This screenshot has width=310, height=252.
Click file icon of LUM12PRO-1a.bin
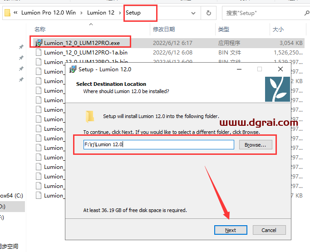click(x=39, y=53)
